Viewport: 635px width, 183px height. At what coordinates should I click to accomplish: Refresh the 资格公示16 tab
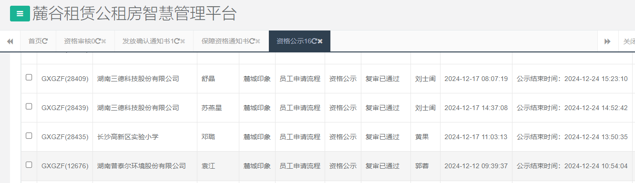tap(314, 41)
